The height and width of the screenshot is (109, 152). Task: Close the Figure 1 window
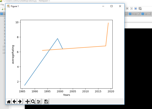[x=120, y=6]
